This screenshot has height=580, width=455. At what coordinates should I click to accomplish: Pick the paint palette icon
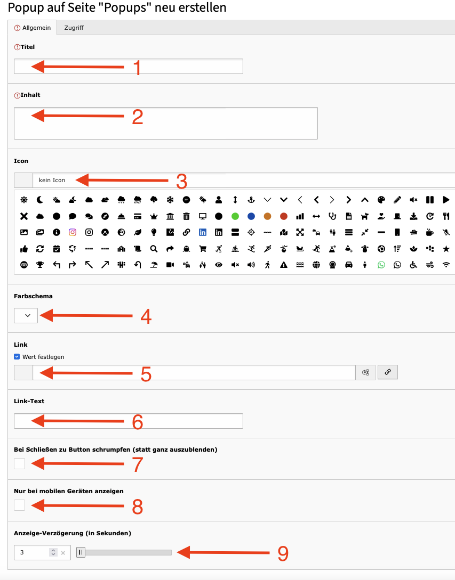tap(381, 200)
